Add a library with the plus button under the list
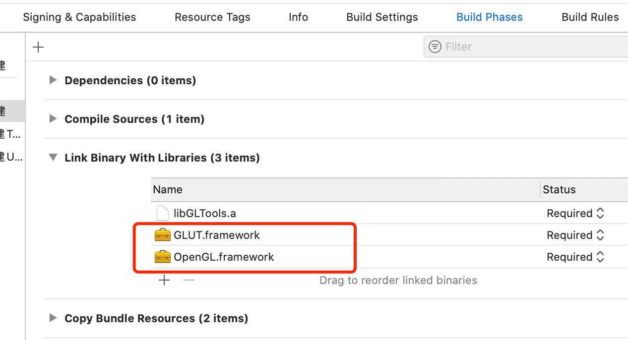The height and width of the screenshot is (340, 628). 164,281
